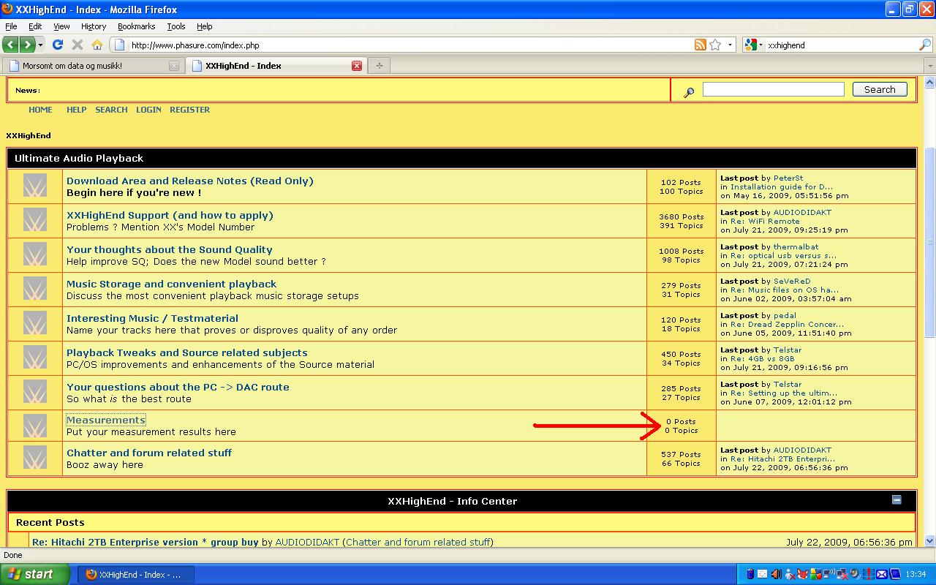Click the board icon beside Download Area
The width and height of the screenshot is (936, 585).
[34, 186]
